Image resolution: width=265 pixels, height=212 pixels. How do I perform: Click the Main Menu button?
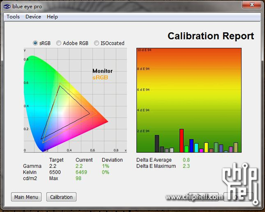[x=26, y=197]
